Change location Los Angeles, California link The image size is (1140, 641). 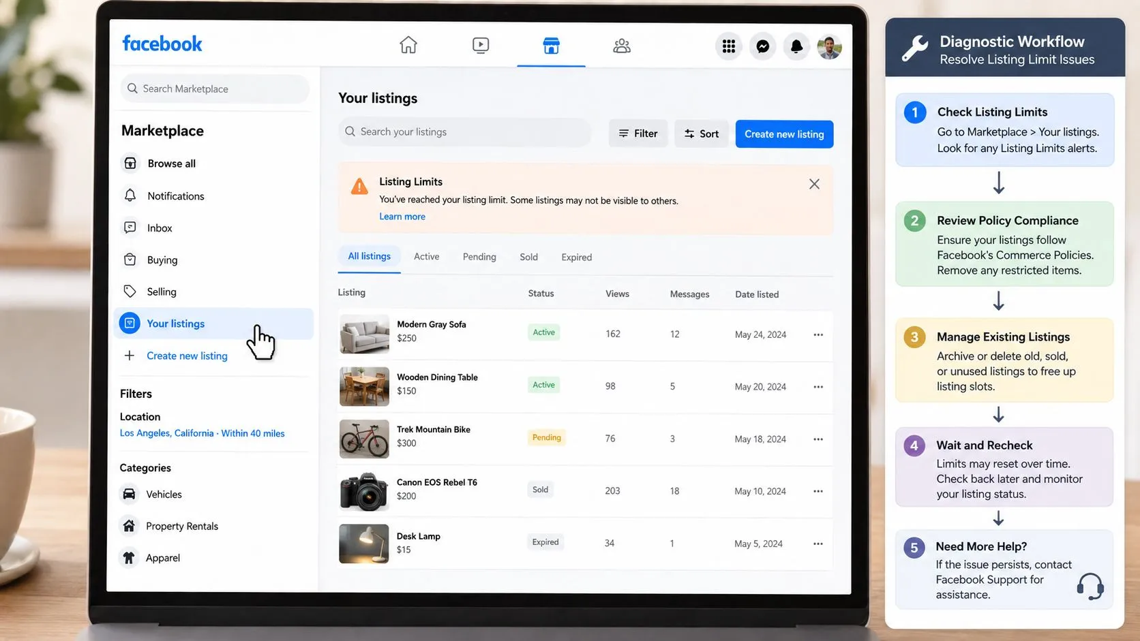click(202, 433)
